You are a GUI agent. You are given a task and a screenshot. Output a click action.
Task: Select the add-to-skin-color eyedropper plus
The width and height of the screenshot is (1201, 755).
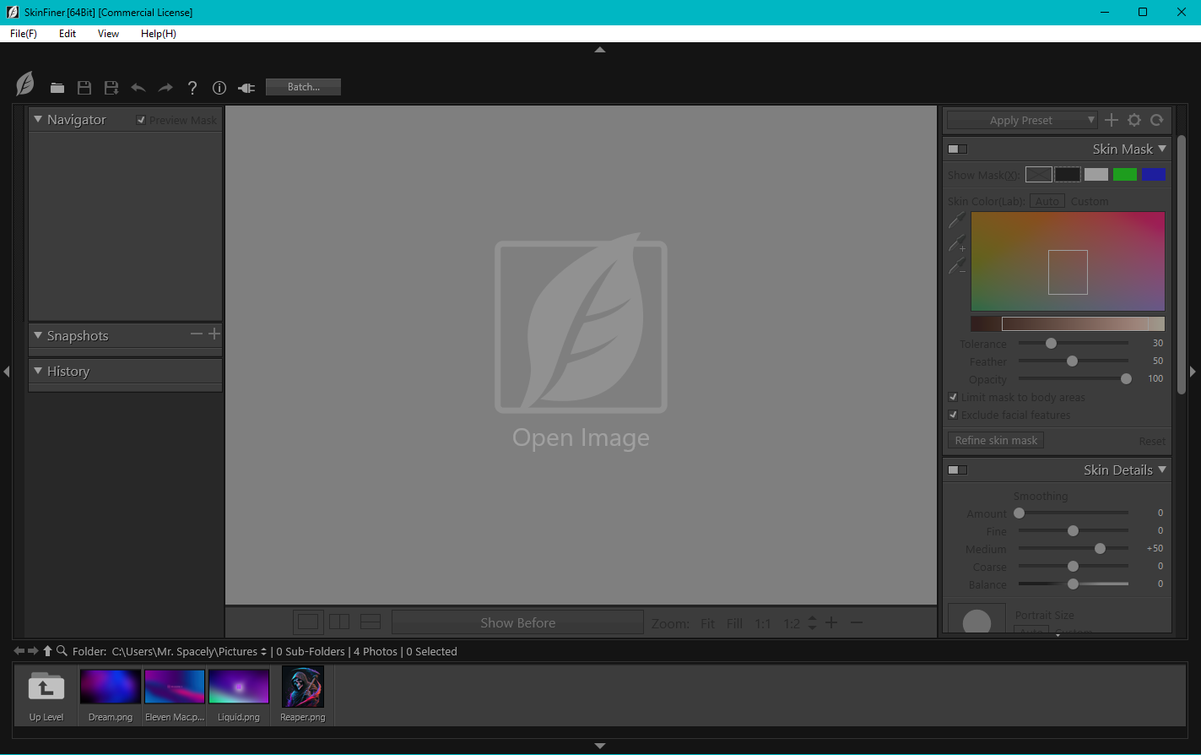click(957, 243)
